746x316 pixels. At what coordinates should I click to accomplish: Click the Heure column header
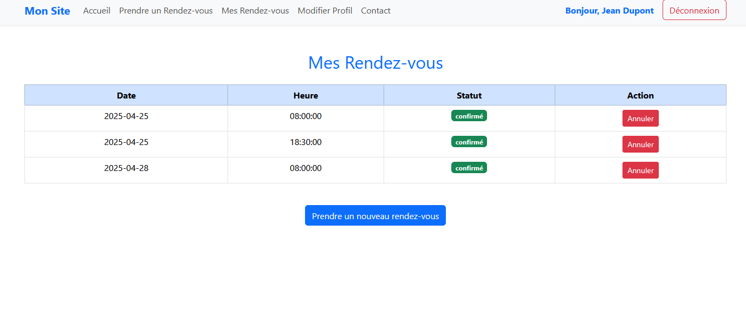[x=306, y=95]
